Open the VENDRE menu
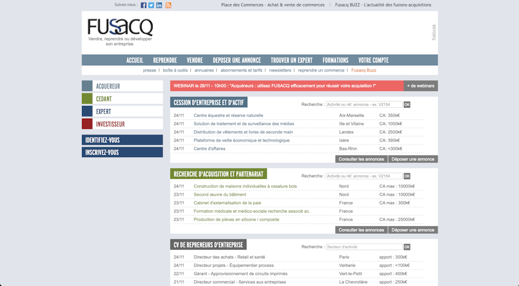The image size is (519, 286). 194,61
